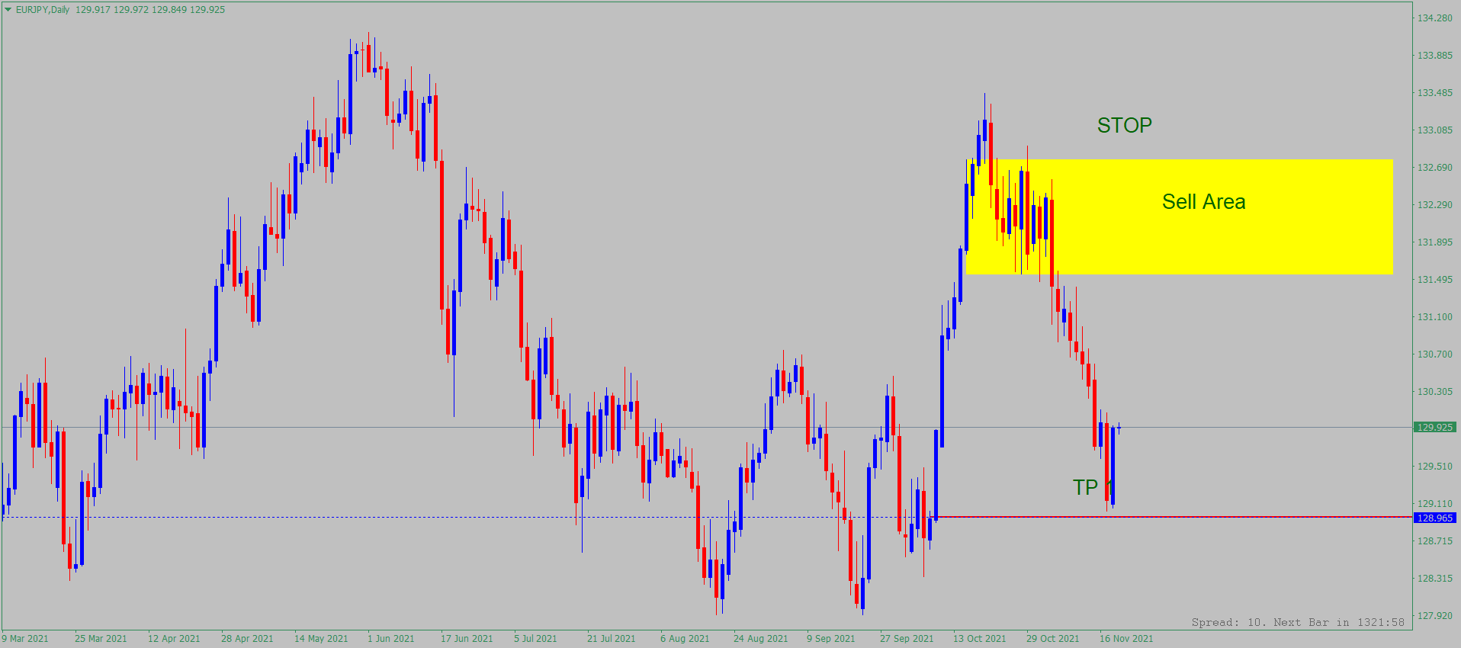This screenshot has height=648, width=1461.
Task: Click the 21 Jul 2021 date label
Action: click(611, 639)
